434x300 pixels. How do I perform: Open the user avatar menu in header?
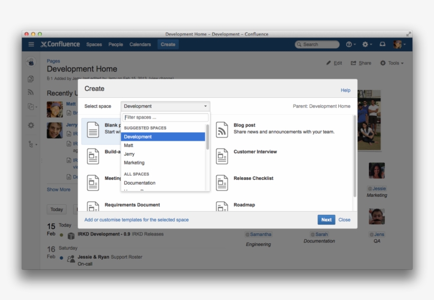[x=400, y=44]
